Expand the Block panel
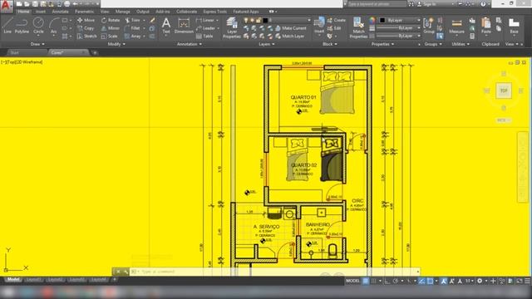Screen dimensions: 532x299 click(329, 44)
